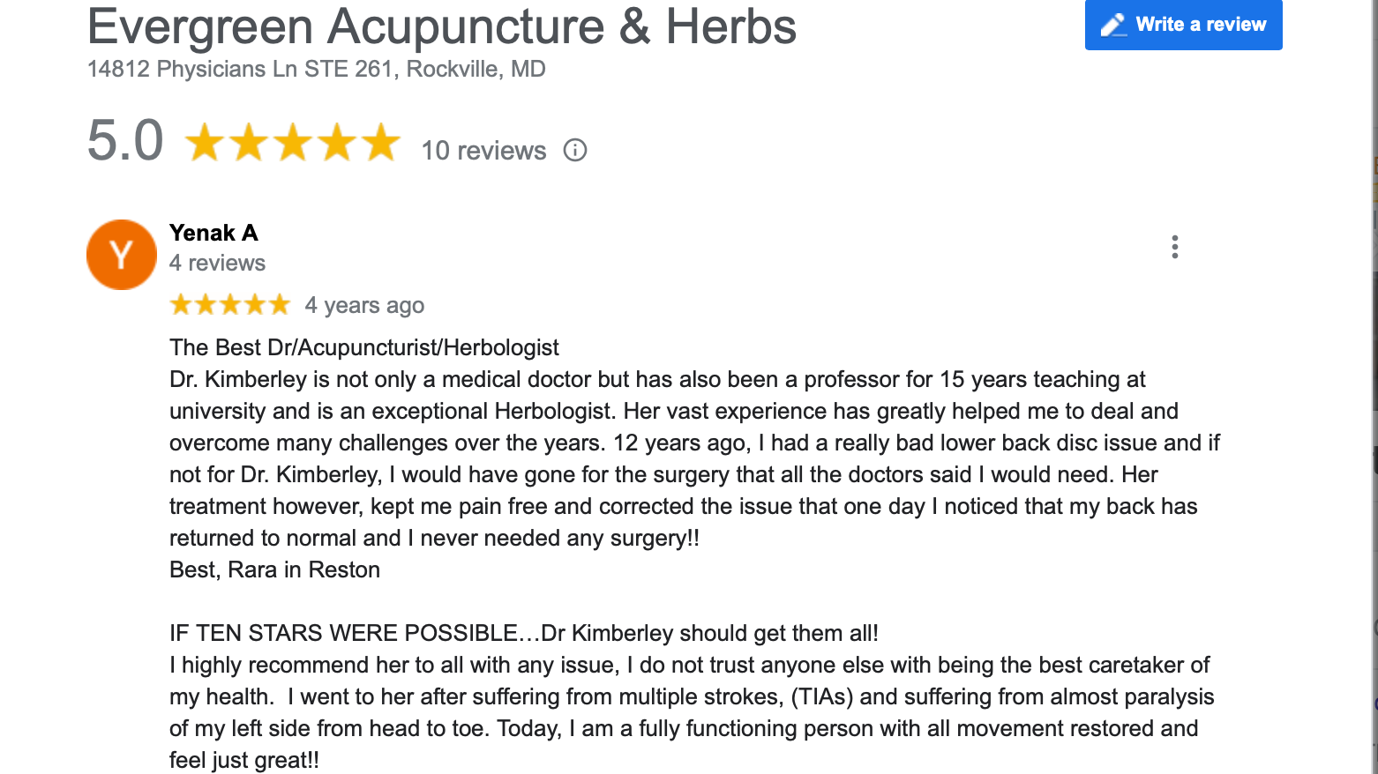The width and height of the screenshot is (1378, 774).
Task: Click the "10 reviews" count text
Action: 483,151
